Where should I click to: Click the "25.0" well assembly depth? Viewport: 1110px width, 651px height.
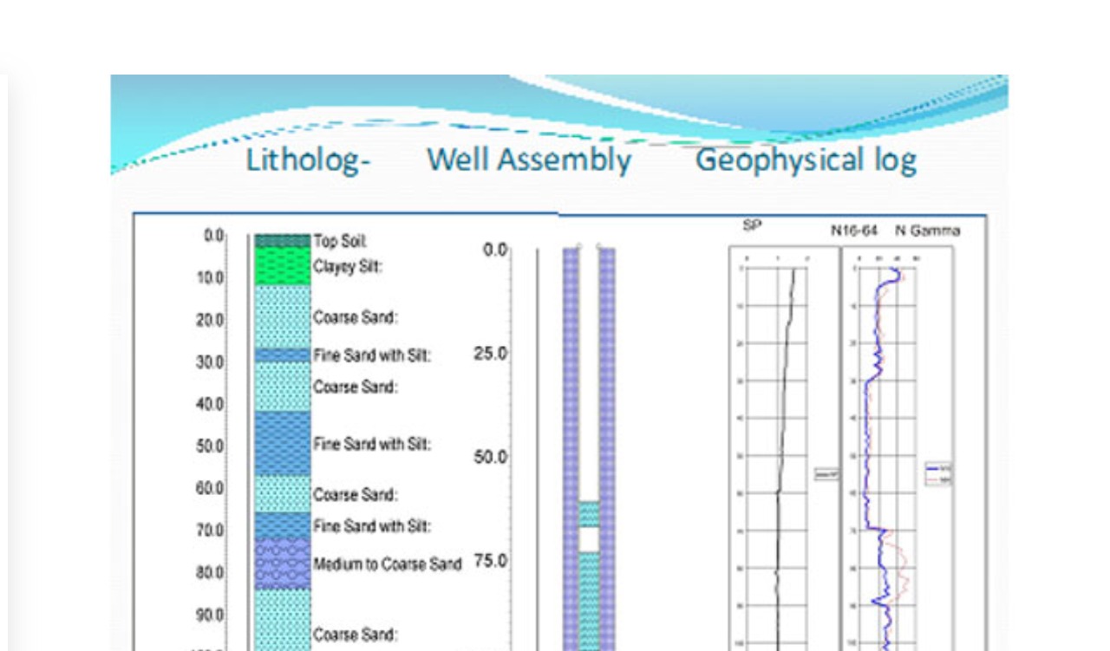point(491,354)
